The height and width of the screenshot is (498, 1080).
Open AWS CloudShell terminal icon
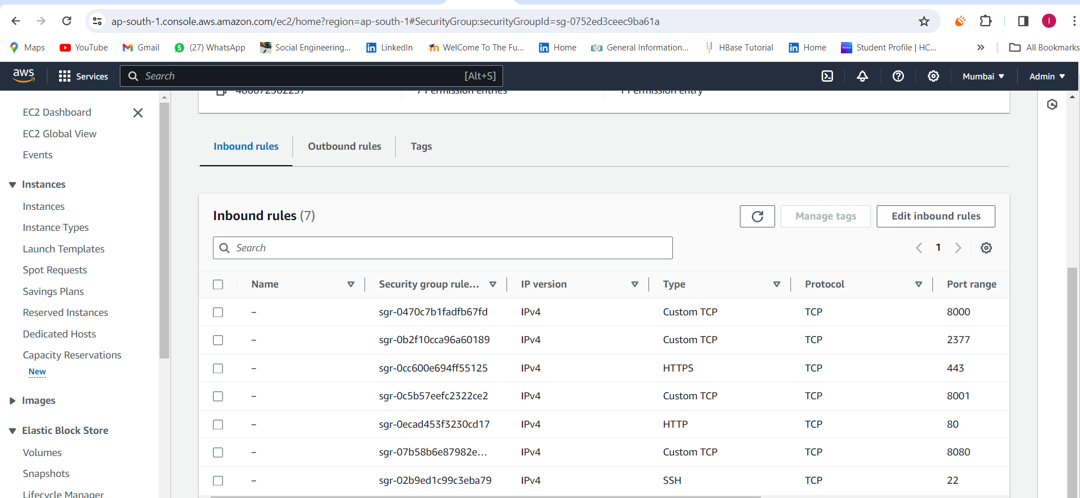tap(827, 76)
